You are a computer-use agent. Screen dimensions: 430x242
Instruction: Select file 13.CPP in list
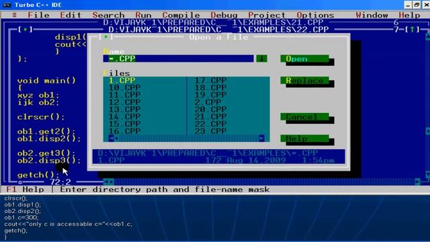coord(125,110)
